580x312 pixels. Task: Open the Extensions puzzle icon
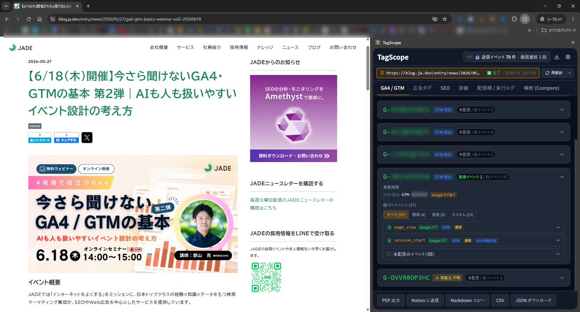(514, 19)
